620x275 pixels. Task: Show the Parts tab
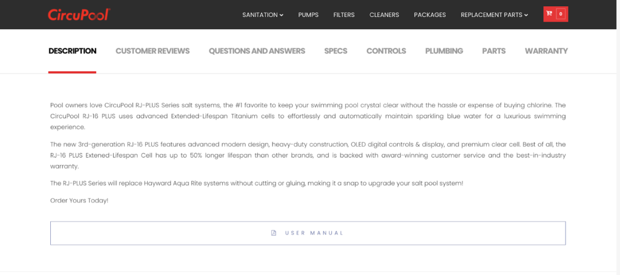click(494, 51)
